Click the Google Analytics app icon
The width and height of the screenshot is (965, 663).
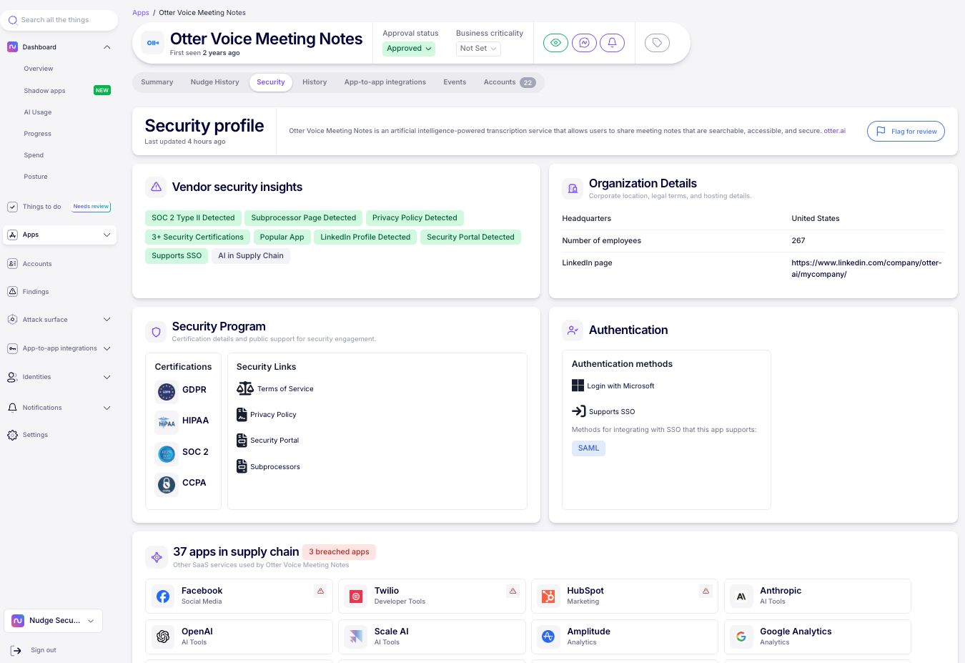pos(741,637)
